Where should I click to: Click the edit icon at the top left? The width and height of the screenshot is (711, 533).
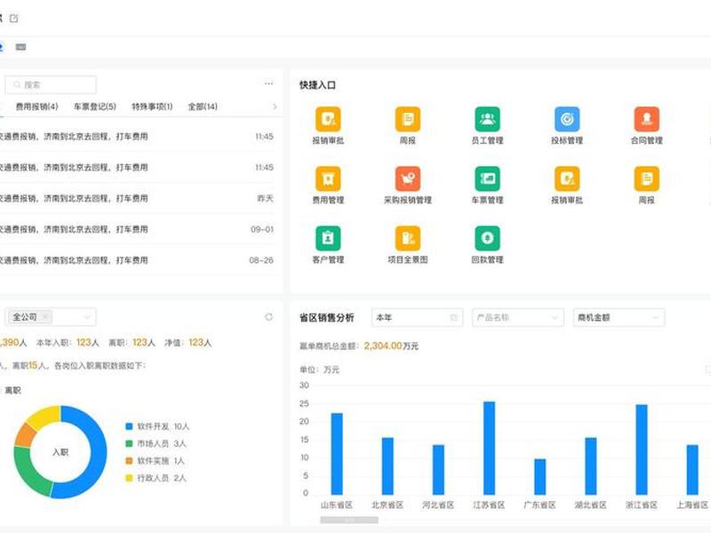tap(14, 19)
